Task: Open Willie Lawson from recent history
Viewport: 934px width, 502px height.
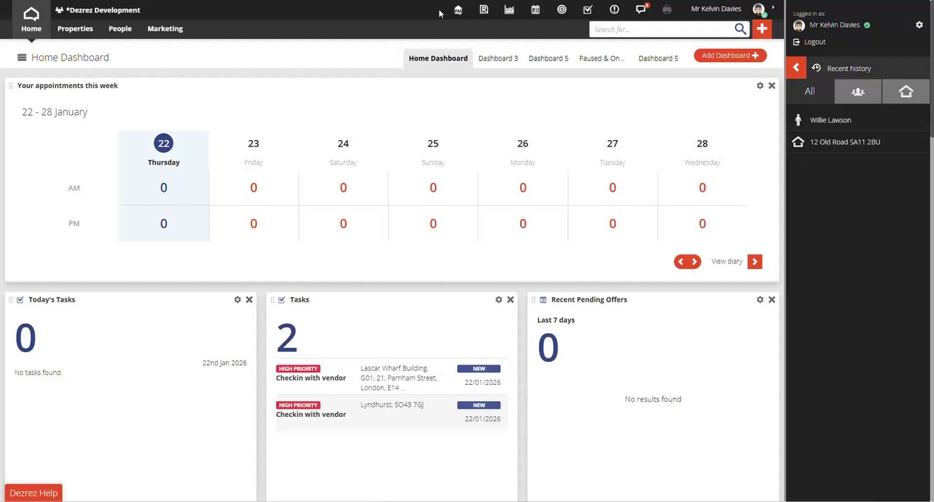Action: [x=831, y=120]
